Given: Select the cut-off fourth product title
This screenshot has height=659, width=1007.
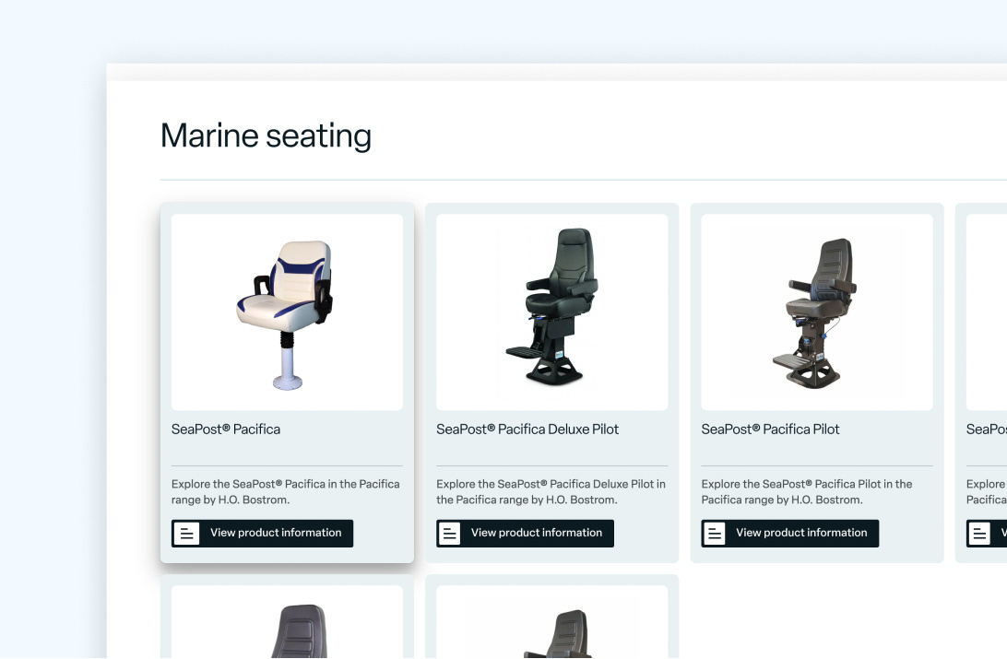Looking at the screenshot, I should pos(987,430).
